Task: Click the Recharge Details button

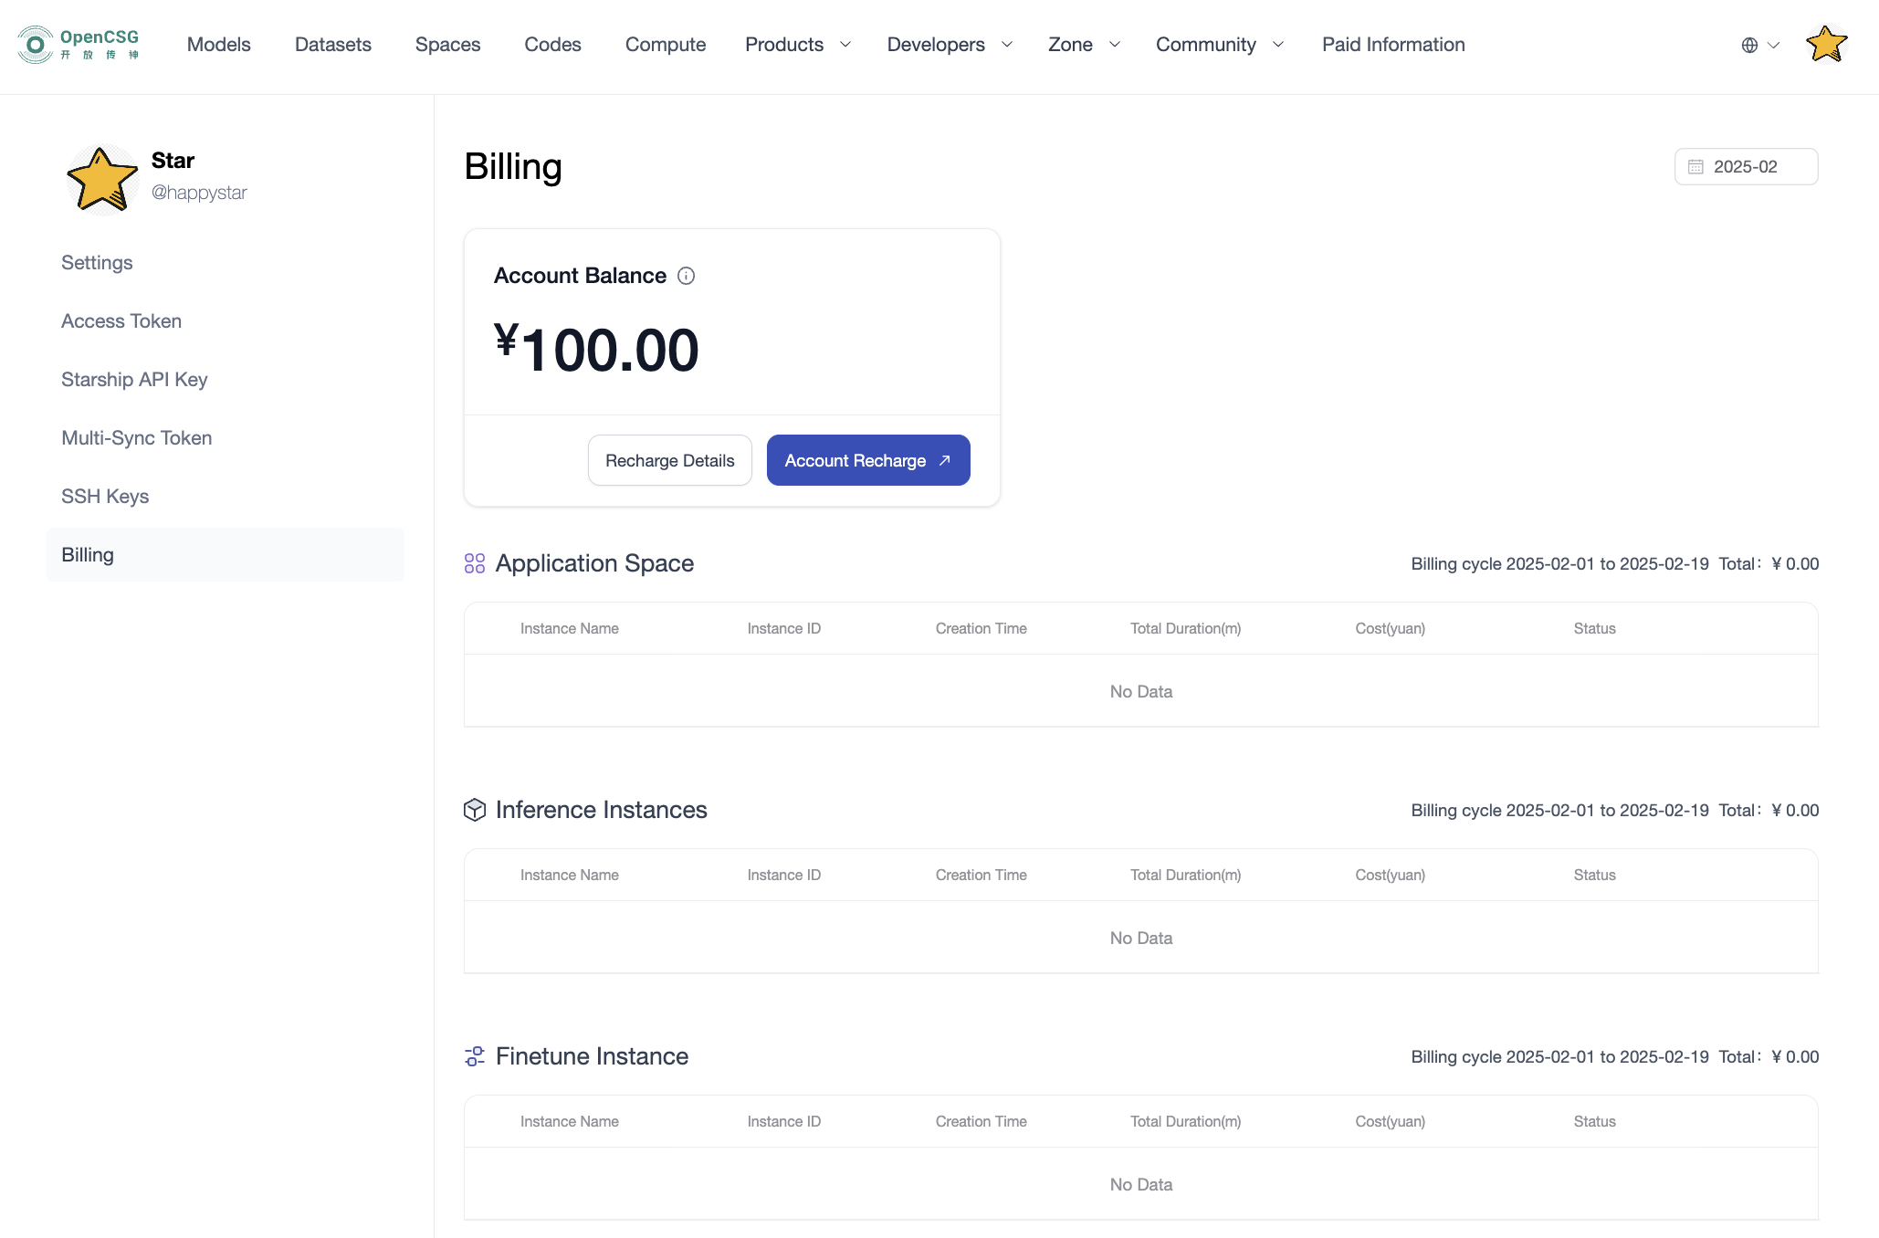Action: click(669, 460)
